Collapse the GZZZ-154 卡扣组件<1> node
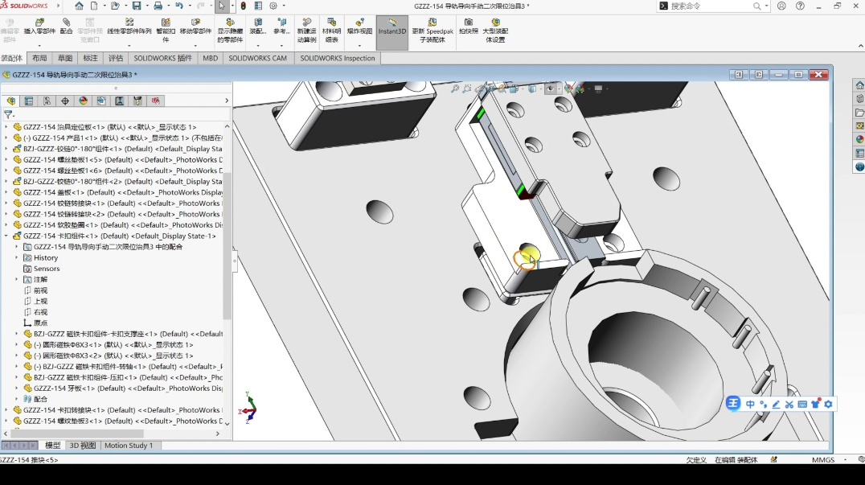 click(x=6, y=236)
